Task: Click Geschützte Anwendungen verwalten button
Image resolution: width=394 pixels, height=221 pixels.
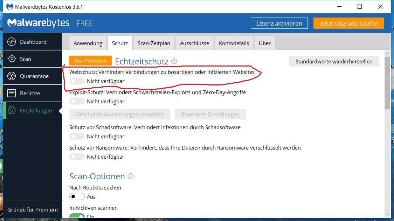Action: [120, 114]
